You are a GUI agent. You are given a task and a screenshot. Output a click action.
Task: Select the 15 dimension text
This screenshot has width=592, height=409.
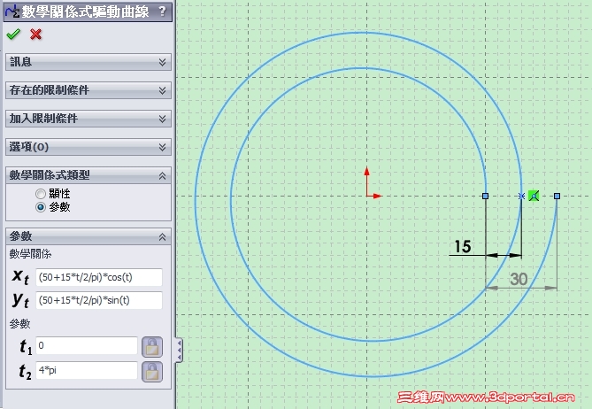(463, 247)
